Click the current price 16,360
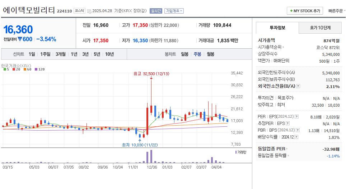This screenshot has width=346, height=189. point(18,29)
